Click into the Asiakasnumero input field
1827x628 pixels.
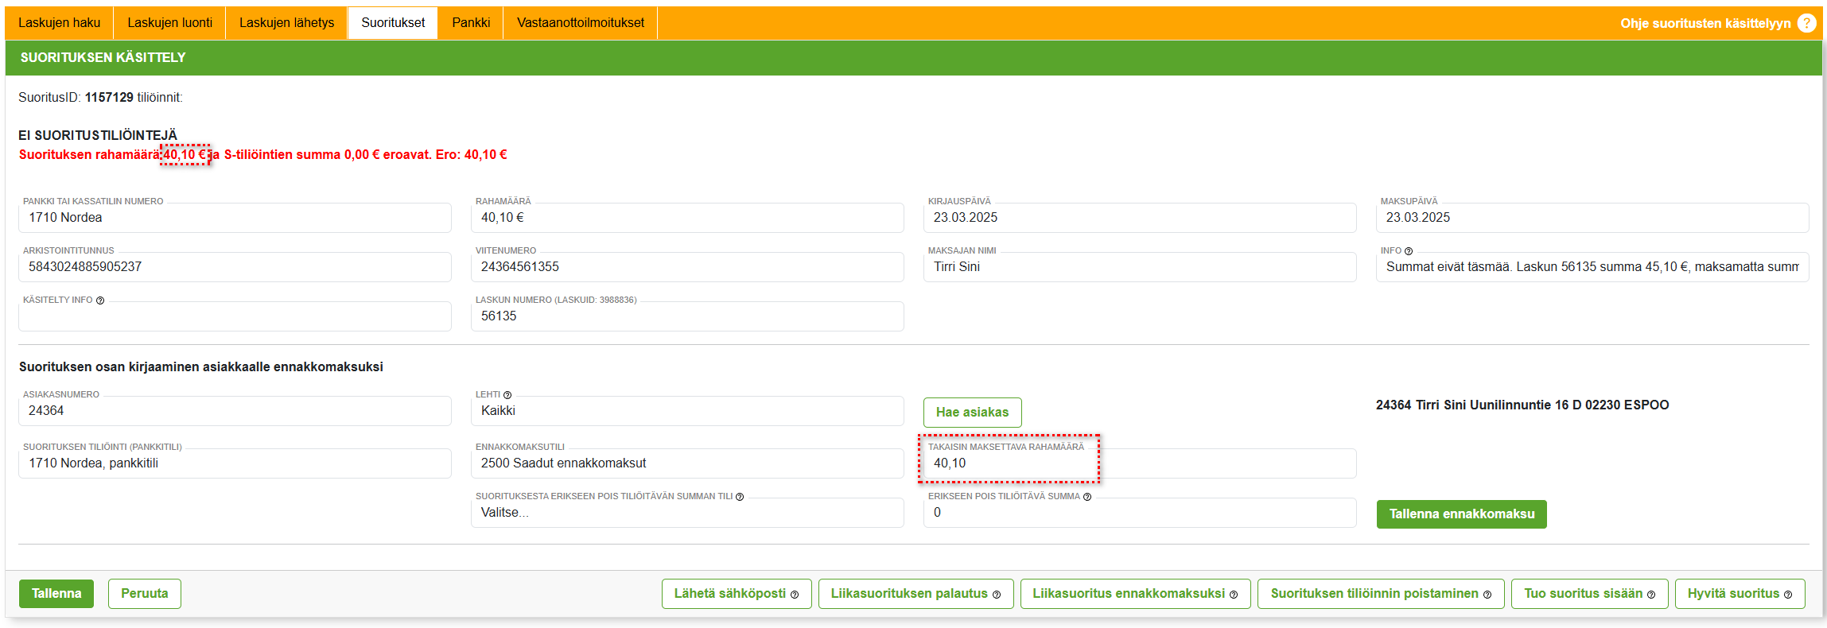point(235,411)
